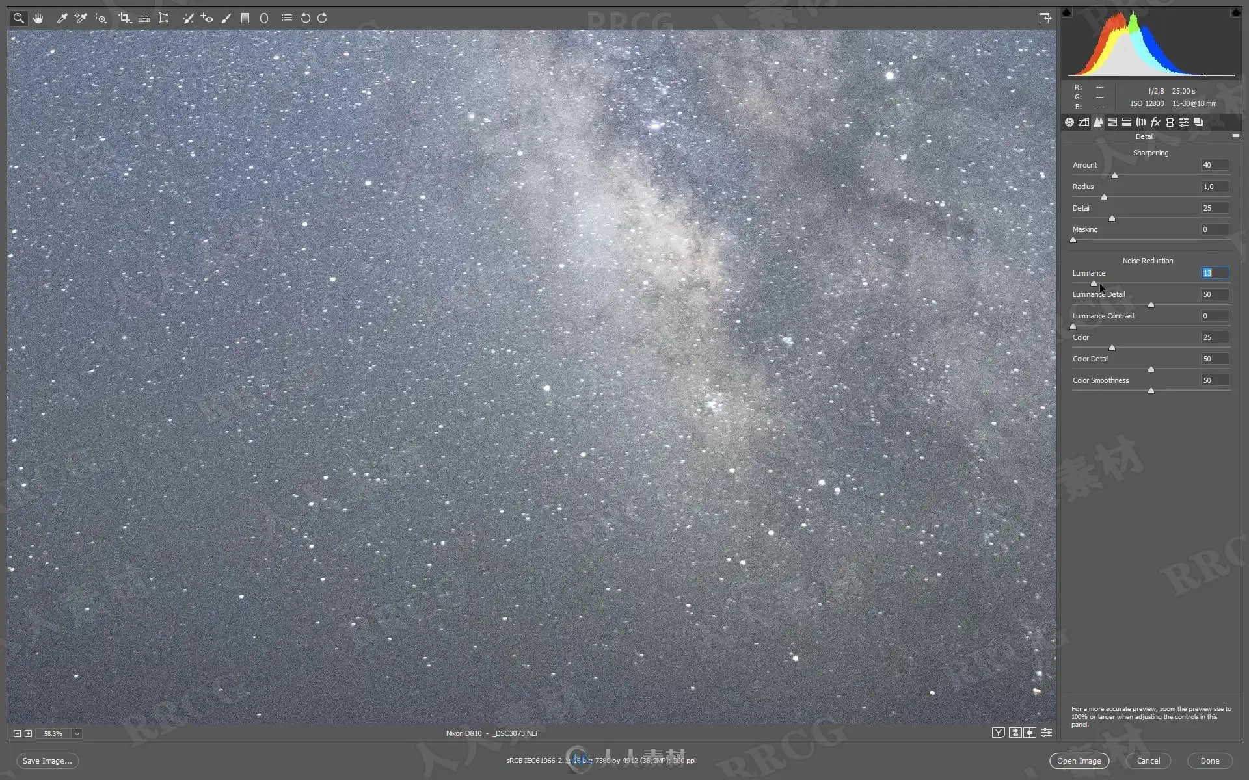
Task: Toggle full screen mode icon
Action: (1045, 18)
